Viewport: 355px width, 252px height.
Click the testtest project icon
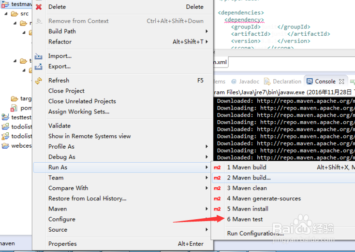[5, 117]
